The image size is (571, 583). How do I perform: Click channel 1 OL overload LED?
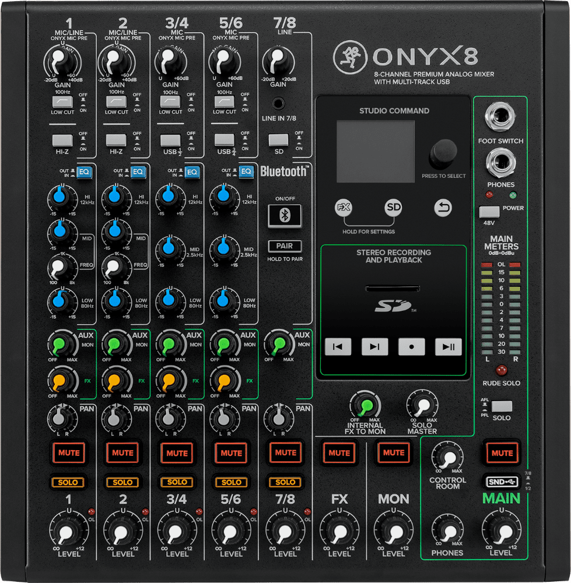click(91, 511)
